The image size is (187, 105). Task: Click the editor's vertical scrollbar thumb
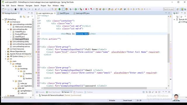click(x=169, y=48)
